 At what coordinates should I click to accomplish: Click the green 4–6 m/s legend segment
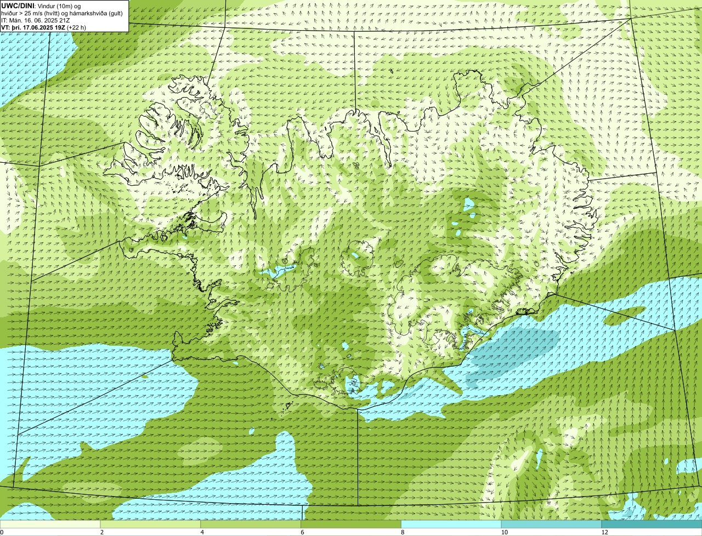click(251, 524)
